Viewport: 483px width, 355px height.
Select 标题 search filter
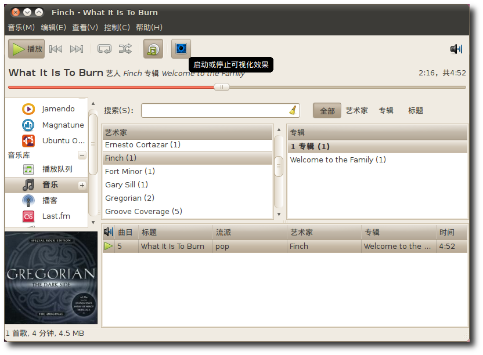coord(416,111)
